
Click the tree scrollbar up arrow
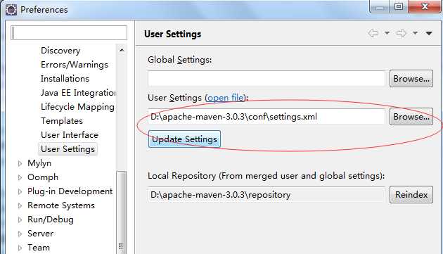(122, 50)
